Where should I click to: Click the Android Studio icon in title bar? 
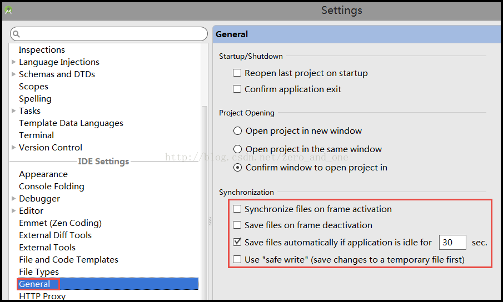9,10
